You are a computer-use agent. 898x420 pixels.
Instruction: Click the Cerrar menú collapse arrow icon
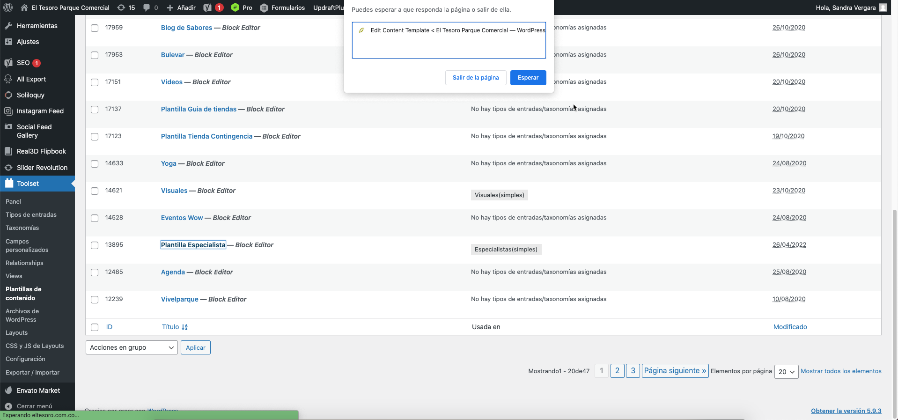click(x=8, y=406)
